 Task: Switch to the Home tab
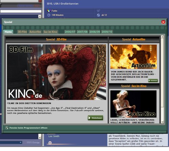click(8, 32)
